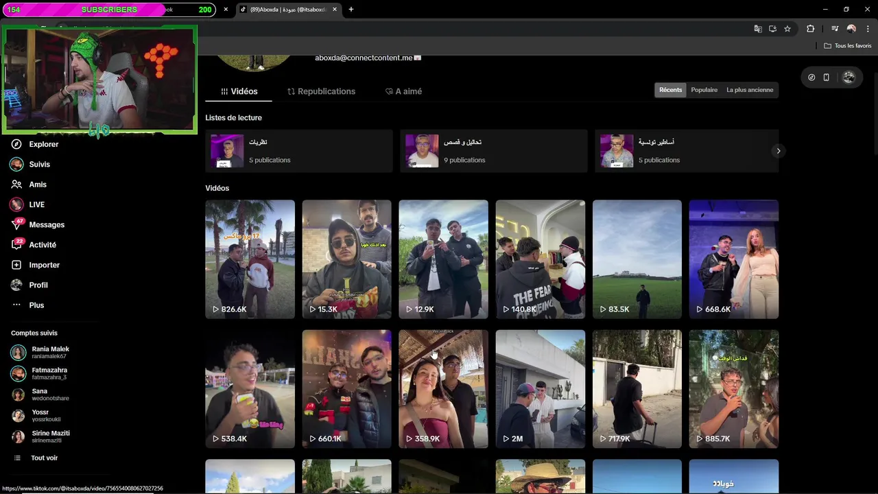Open the video with 83.5K views
The width and height of the screenshot is (878, 494).
[637, 259]
